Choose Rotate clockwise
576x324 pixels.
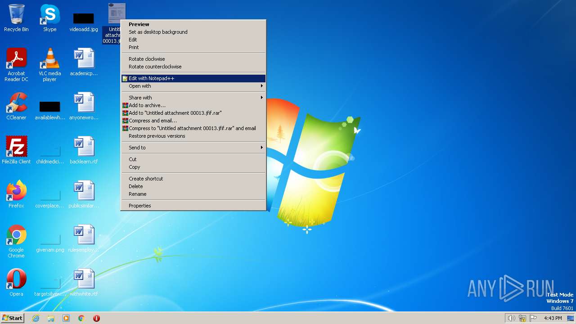click(x=193, y=59)
